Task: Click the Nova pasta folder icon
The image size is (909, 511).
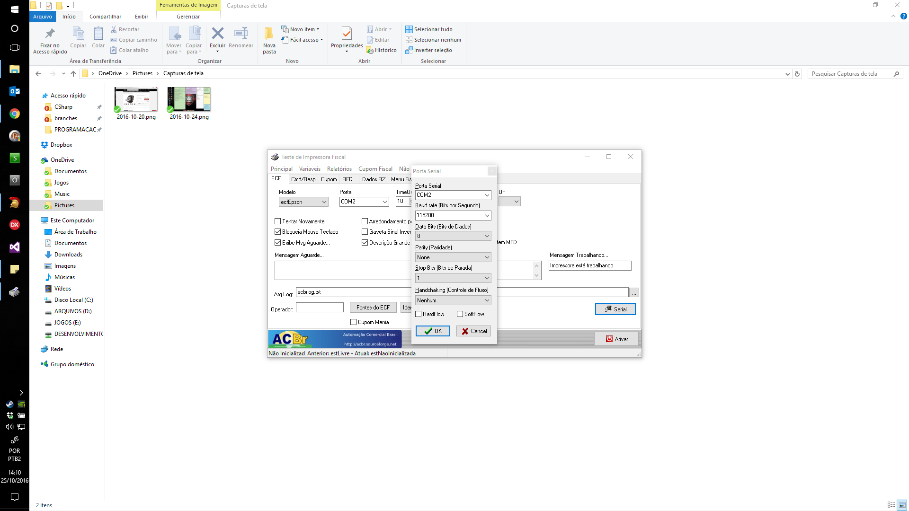Action: 269,34
